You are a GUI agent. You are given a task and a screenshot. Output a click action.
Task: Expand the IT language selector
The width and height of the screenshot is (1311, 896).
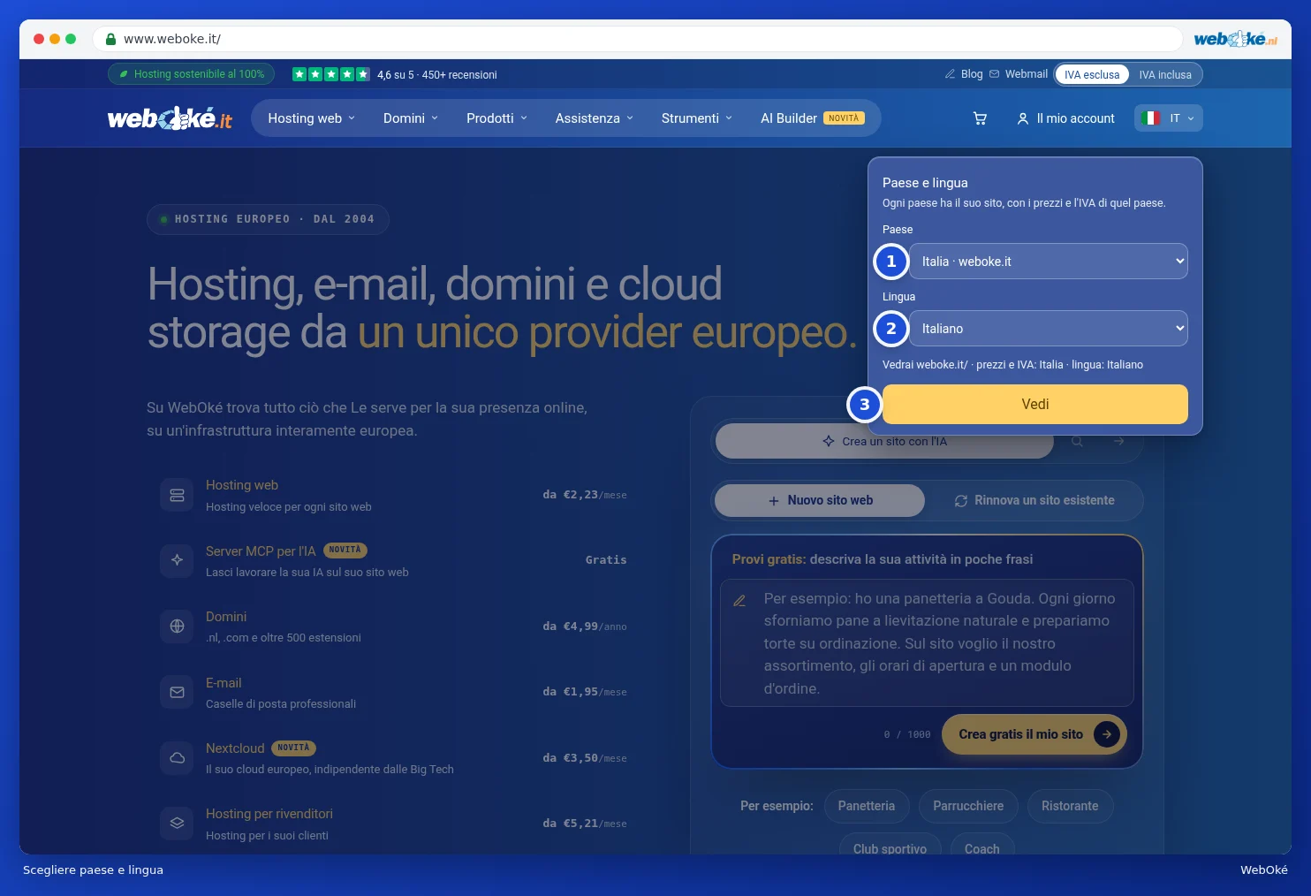pyautogui.click(x=1169, y=118)
